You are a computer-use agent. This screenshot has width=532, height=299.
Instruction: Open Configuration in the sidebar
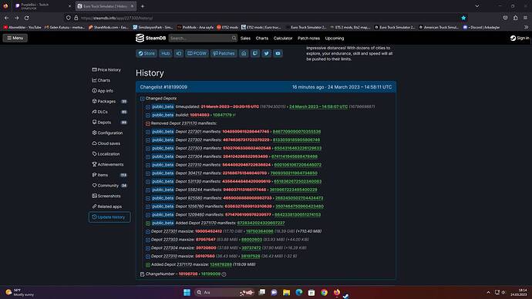pyautogui.click(x=107, y=133)
